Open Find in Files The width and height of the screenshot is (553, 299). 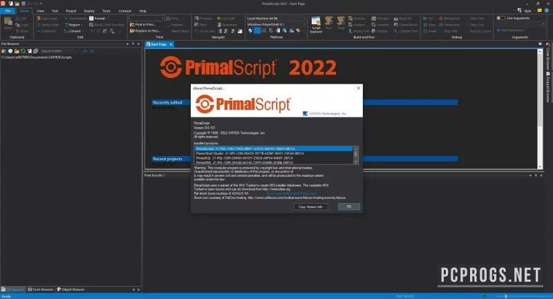142,25
